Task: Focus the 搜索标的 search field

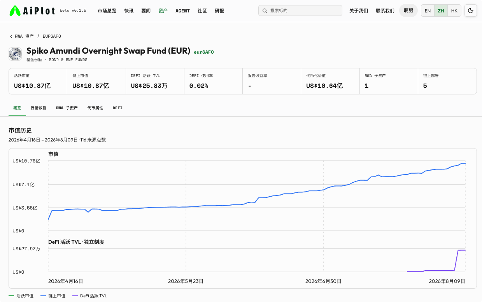Action: pos(300,10)
